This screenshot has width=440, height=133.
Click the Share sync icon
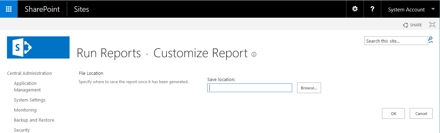406,25
